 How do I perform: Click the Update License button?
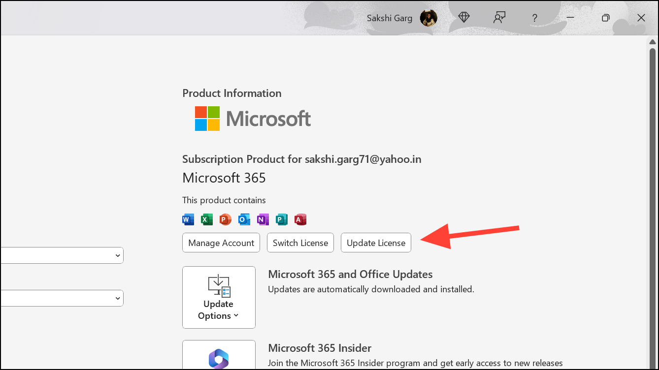point(376,243)
